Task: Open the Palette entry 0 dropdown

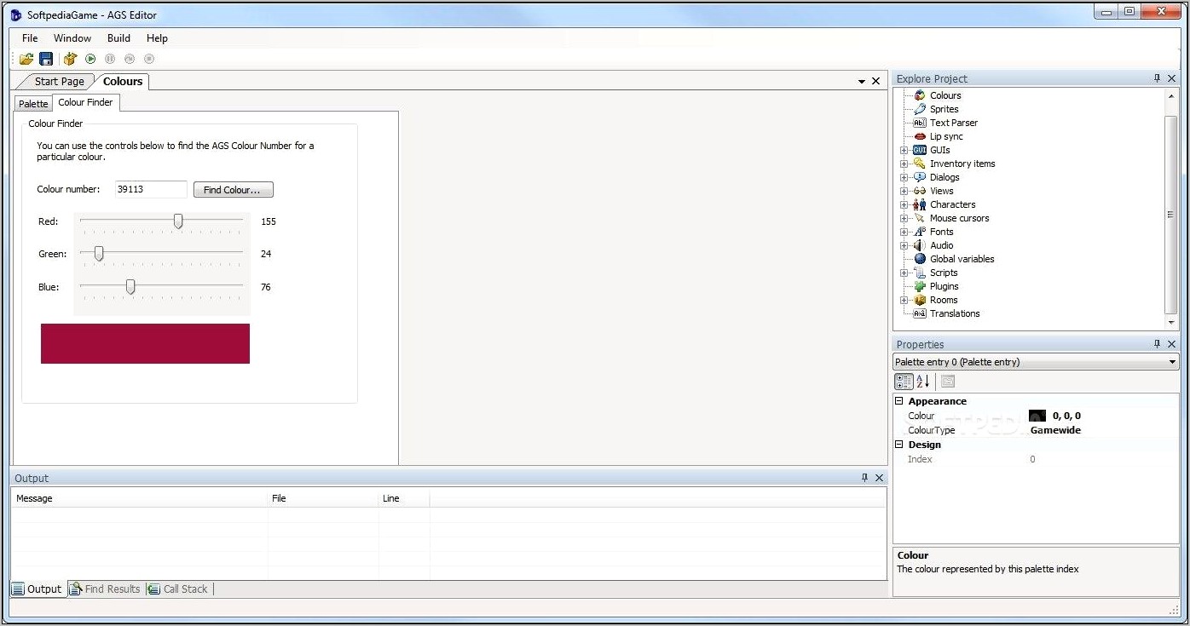Action: (x=1172, y=362)
